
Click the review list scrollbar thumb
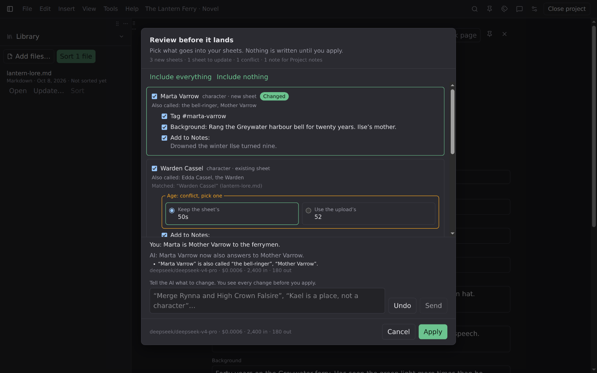tap(453, 122)
